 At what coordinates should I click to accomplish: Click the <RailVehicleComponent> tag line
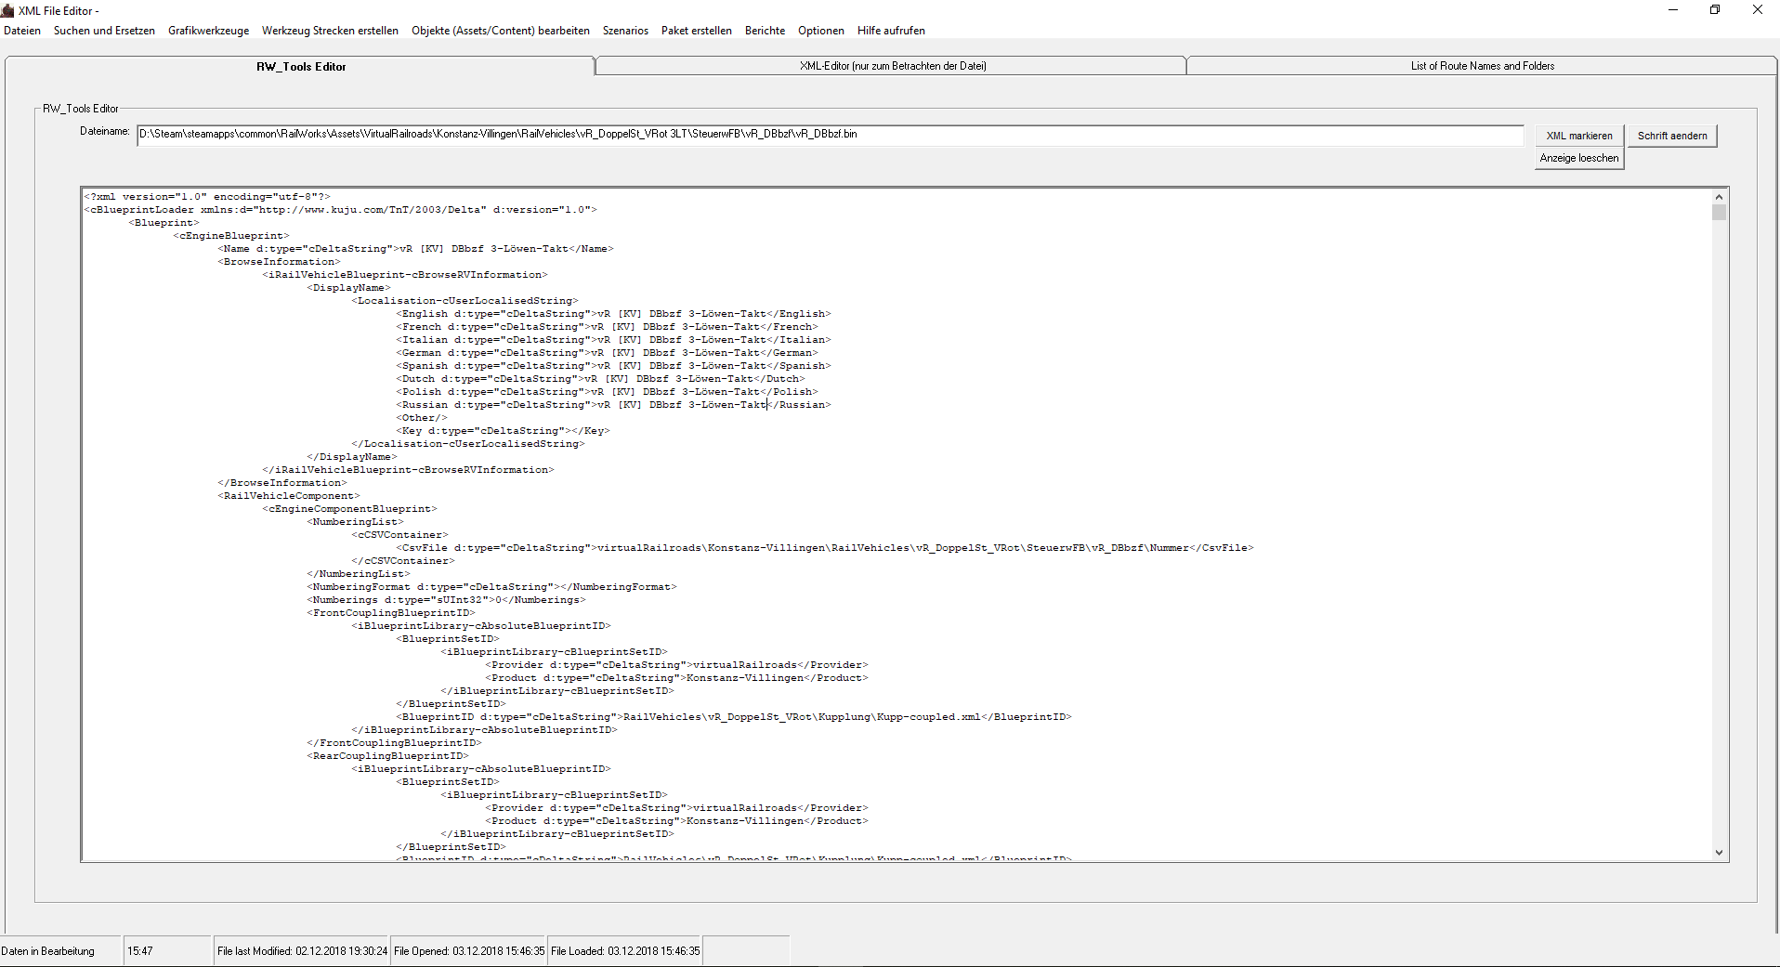point(289,496)
